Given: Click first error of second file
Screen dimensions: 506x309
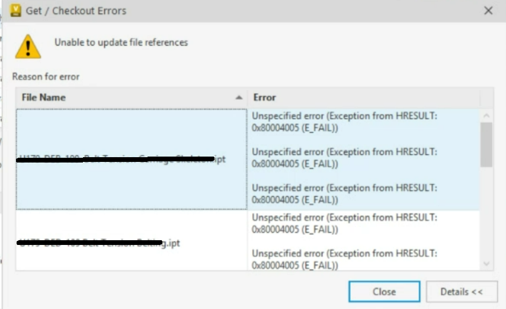Looking at the screenshot, I should tap(344, 224).
